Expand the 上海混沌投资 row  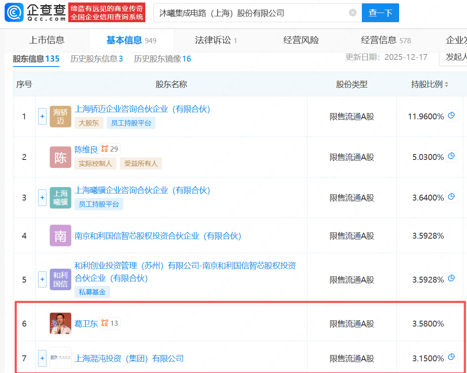pos(42,358)
